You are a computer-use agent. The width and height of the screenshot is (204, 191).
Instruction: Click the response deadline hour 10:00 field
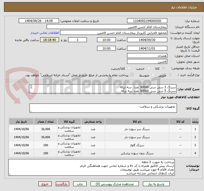click(106, 40)
